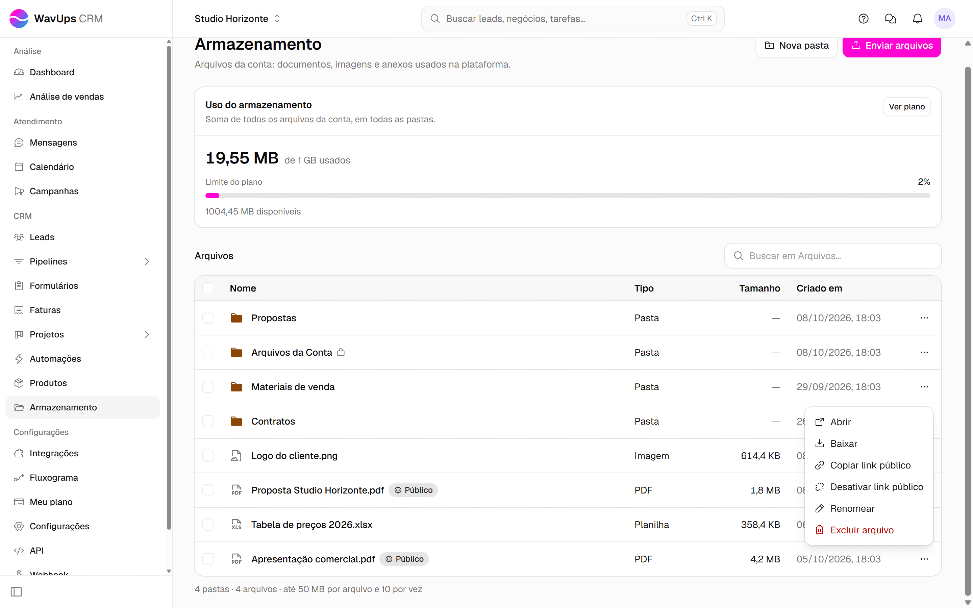Choose Desativar link público

click(869, 487)
